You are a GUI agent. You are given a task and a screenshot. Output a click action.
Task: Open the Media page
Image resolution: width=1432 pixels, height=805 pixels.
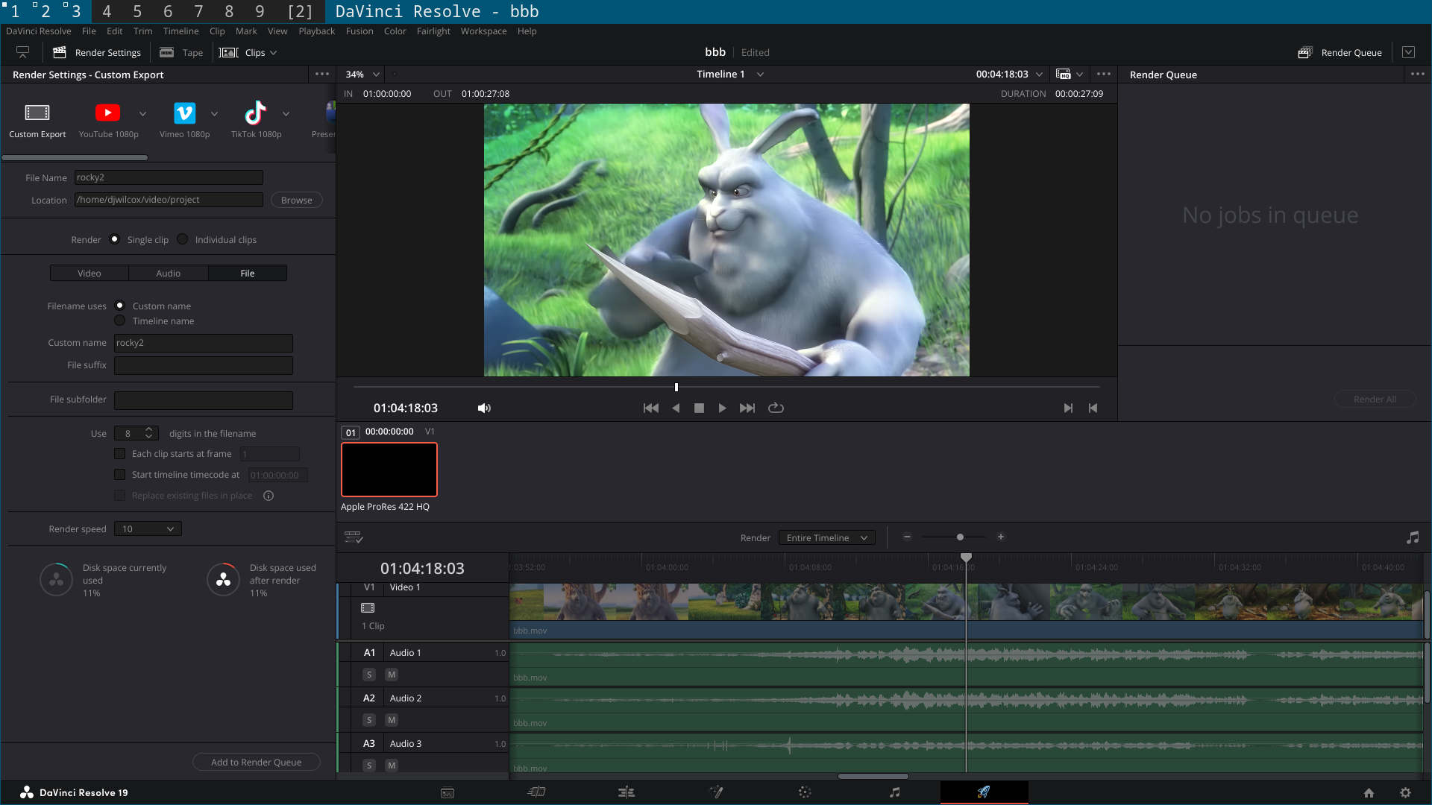pyautogui.click(x=447, y=793)
